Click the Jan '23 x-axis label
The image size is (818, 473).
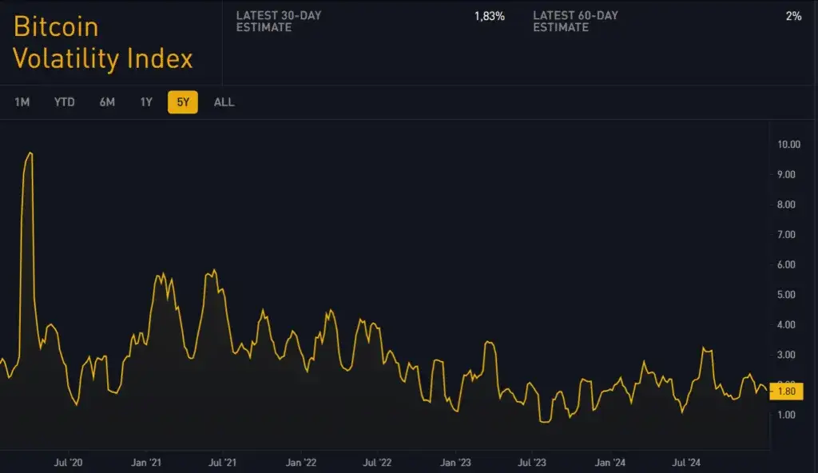pos(455,463)
